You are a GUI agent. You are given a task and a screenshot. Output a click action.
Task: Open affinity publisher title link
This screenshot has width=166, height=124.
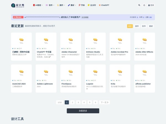143,84
